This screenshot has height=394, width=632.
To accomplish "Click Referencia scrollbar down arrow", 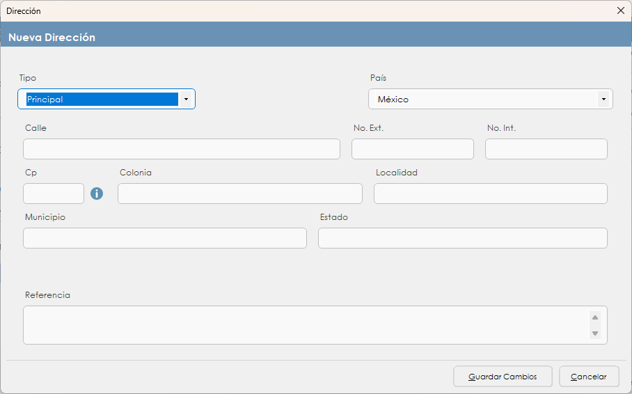I will (595, 333).
